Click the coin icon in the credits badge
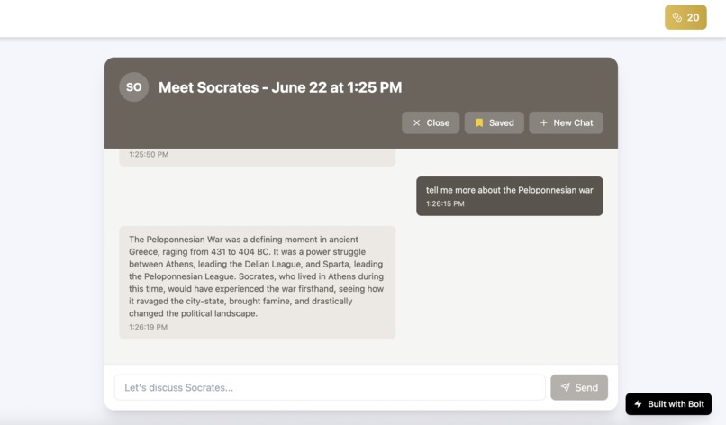Screen dimensions: 726x425 coord(677,17)
